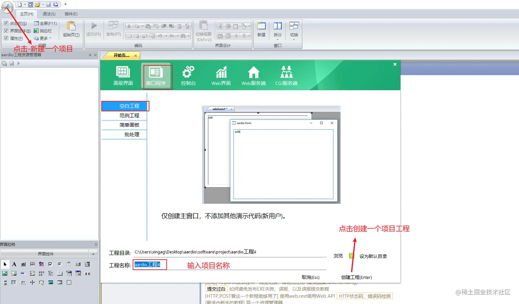
Task: Click the folder icon in resource manager toolbar
Action: tap(4, 63)
